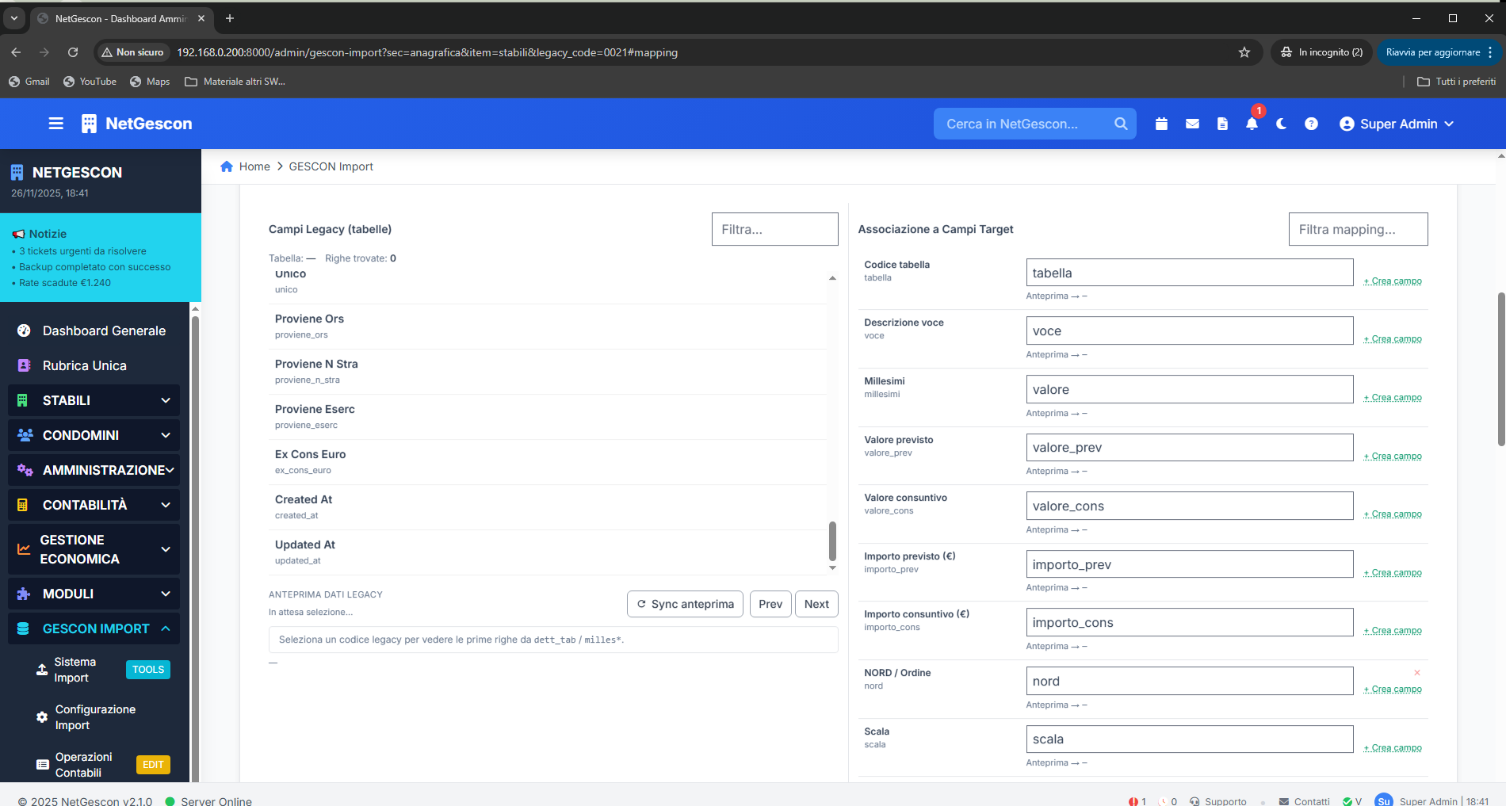The height and width of the screenshot is (806, 1506).
Task: Open the calendar icon in header
Action: (x=1161, y=124)
